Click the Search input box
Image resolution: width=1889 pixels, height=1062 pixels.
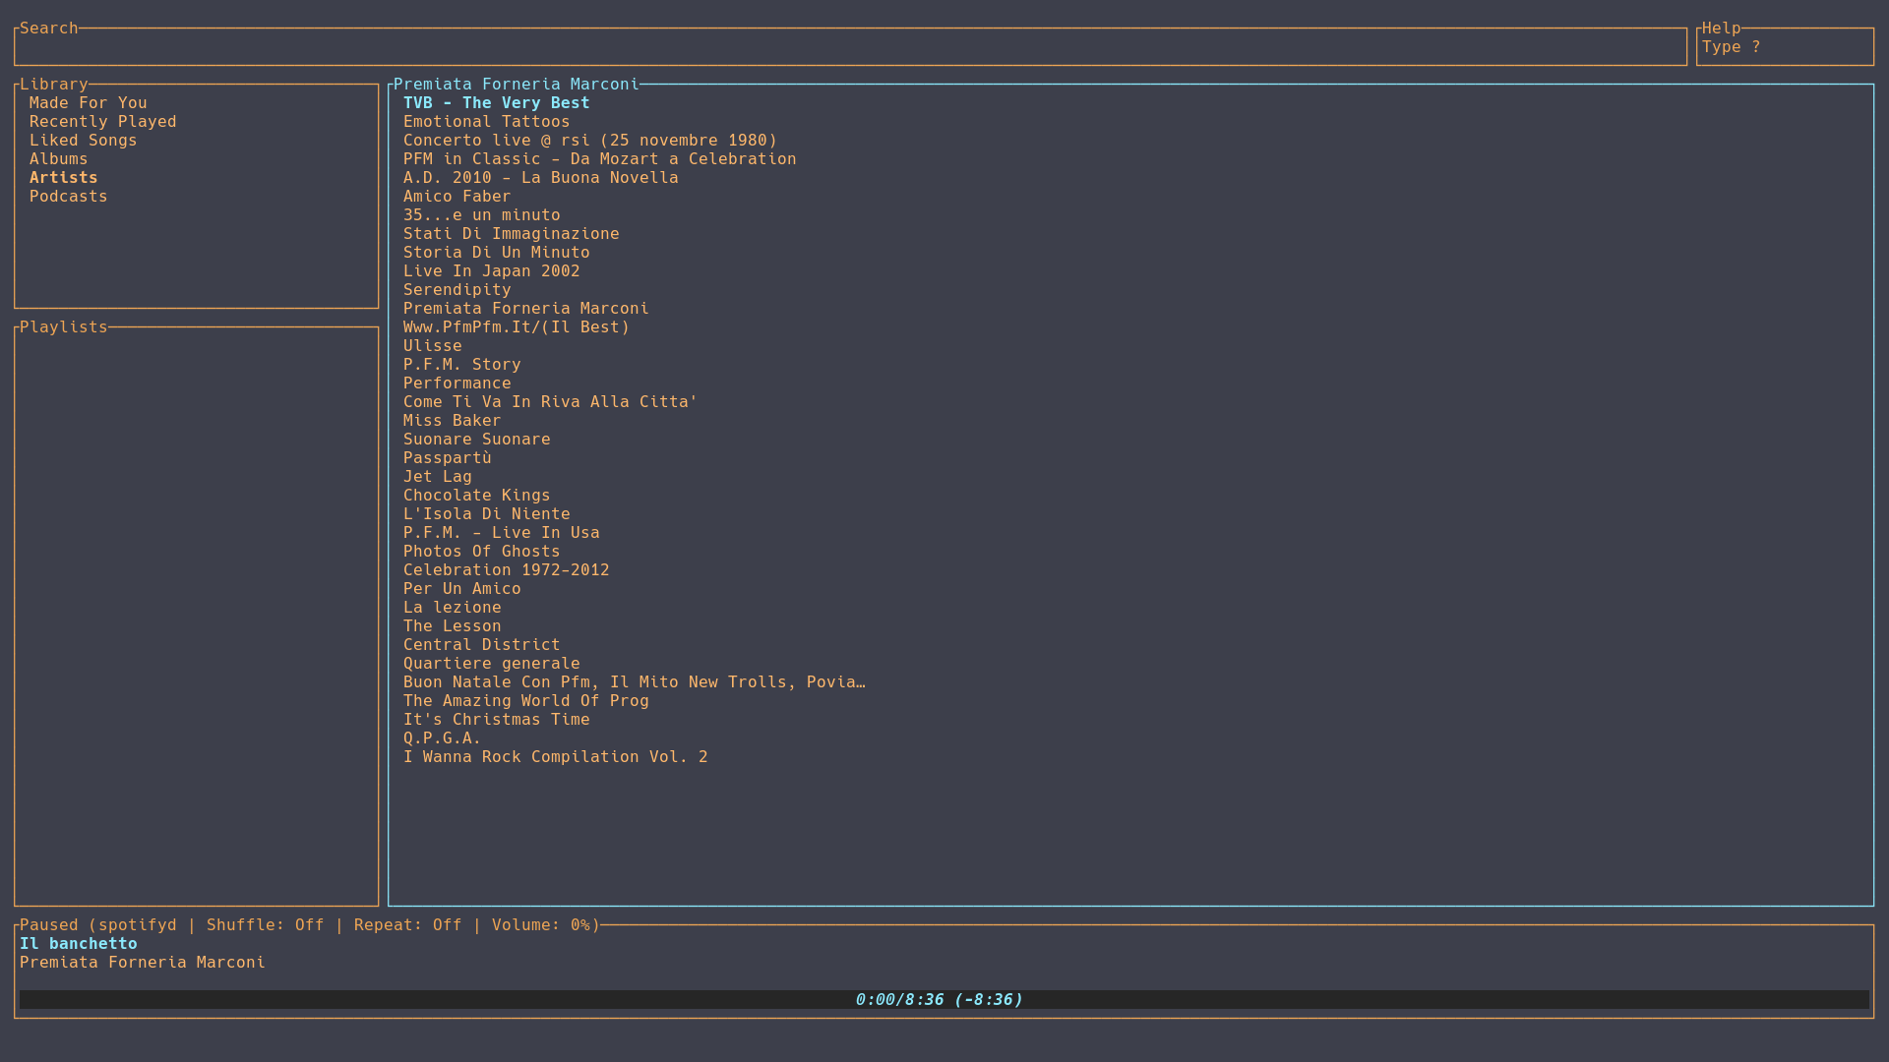click(x=850, y=47)
